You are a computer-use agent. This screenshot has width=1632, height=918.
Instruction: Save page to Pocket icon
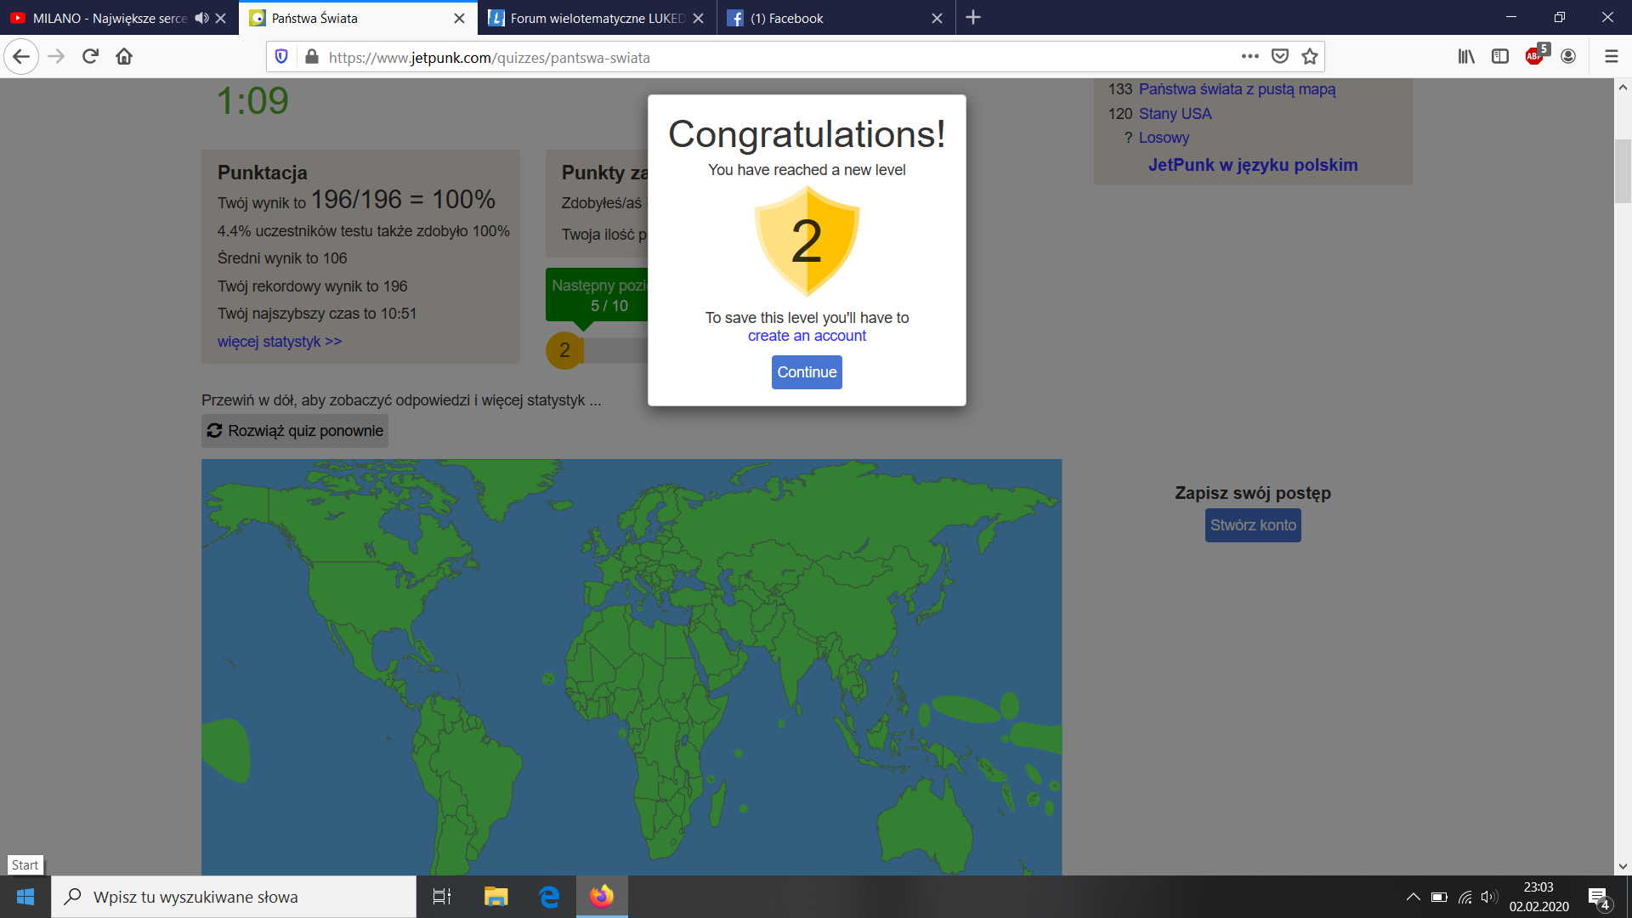pyautogui.click(x=1279, y=57)
